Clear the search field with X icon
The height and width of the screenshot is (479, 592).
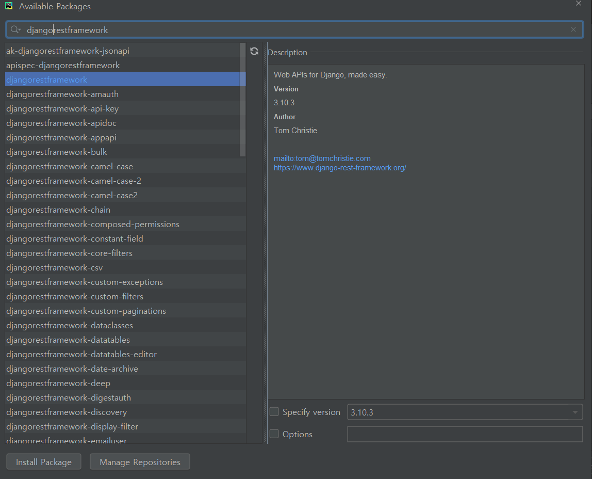[x=573, y=29]
